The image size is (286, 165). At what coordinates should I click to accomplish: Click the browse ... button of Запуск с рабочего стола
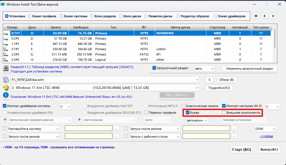tap(234, 136)
